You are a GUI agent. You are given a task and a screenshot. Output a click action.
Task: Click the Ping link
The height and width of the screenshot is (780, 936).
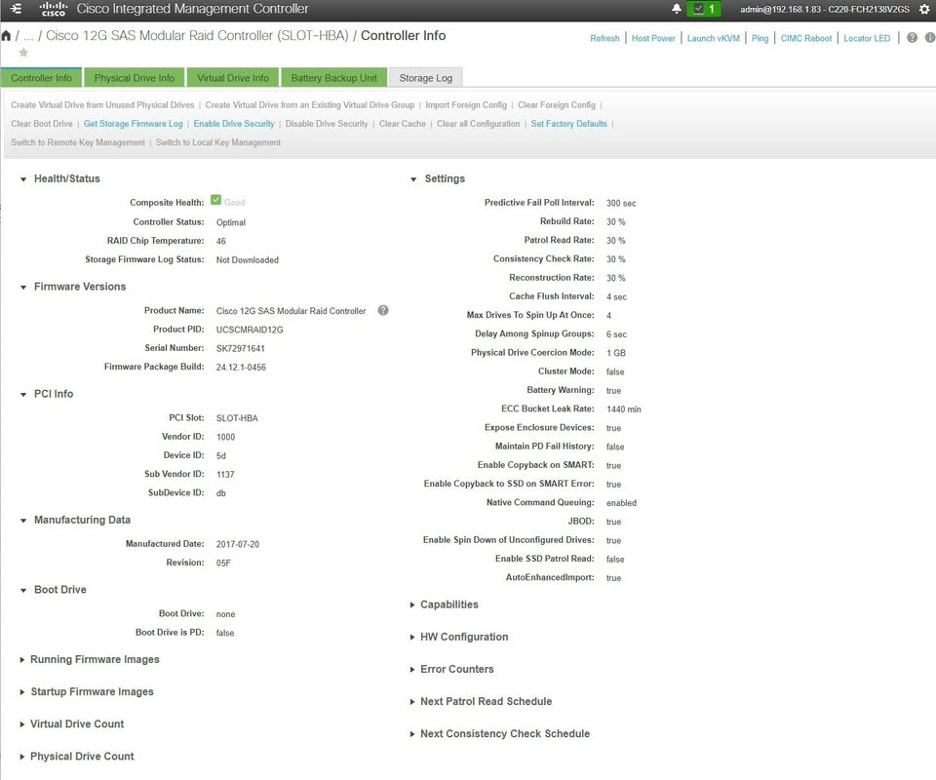tap(760, 38)
